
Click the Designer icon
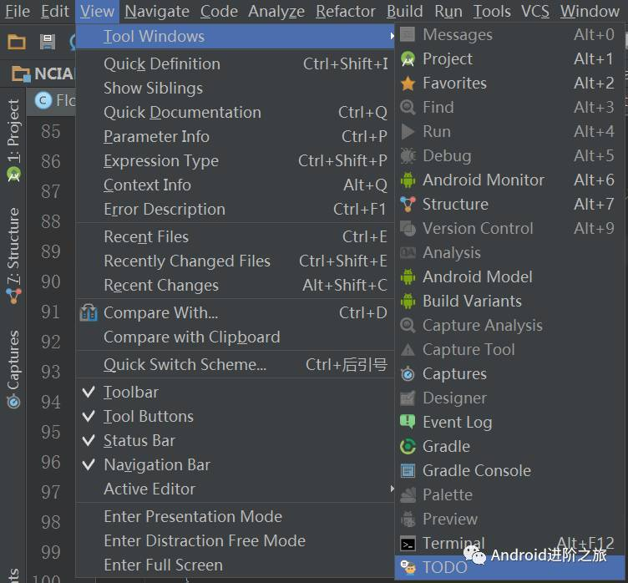(x=408, y=398)
